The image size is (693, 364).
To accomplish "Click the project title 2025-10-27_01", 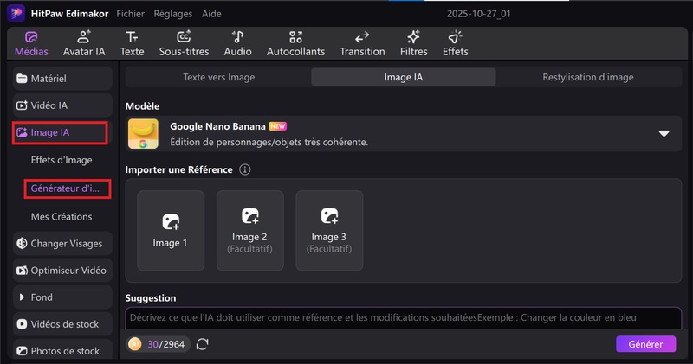I will [479, 14].
